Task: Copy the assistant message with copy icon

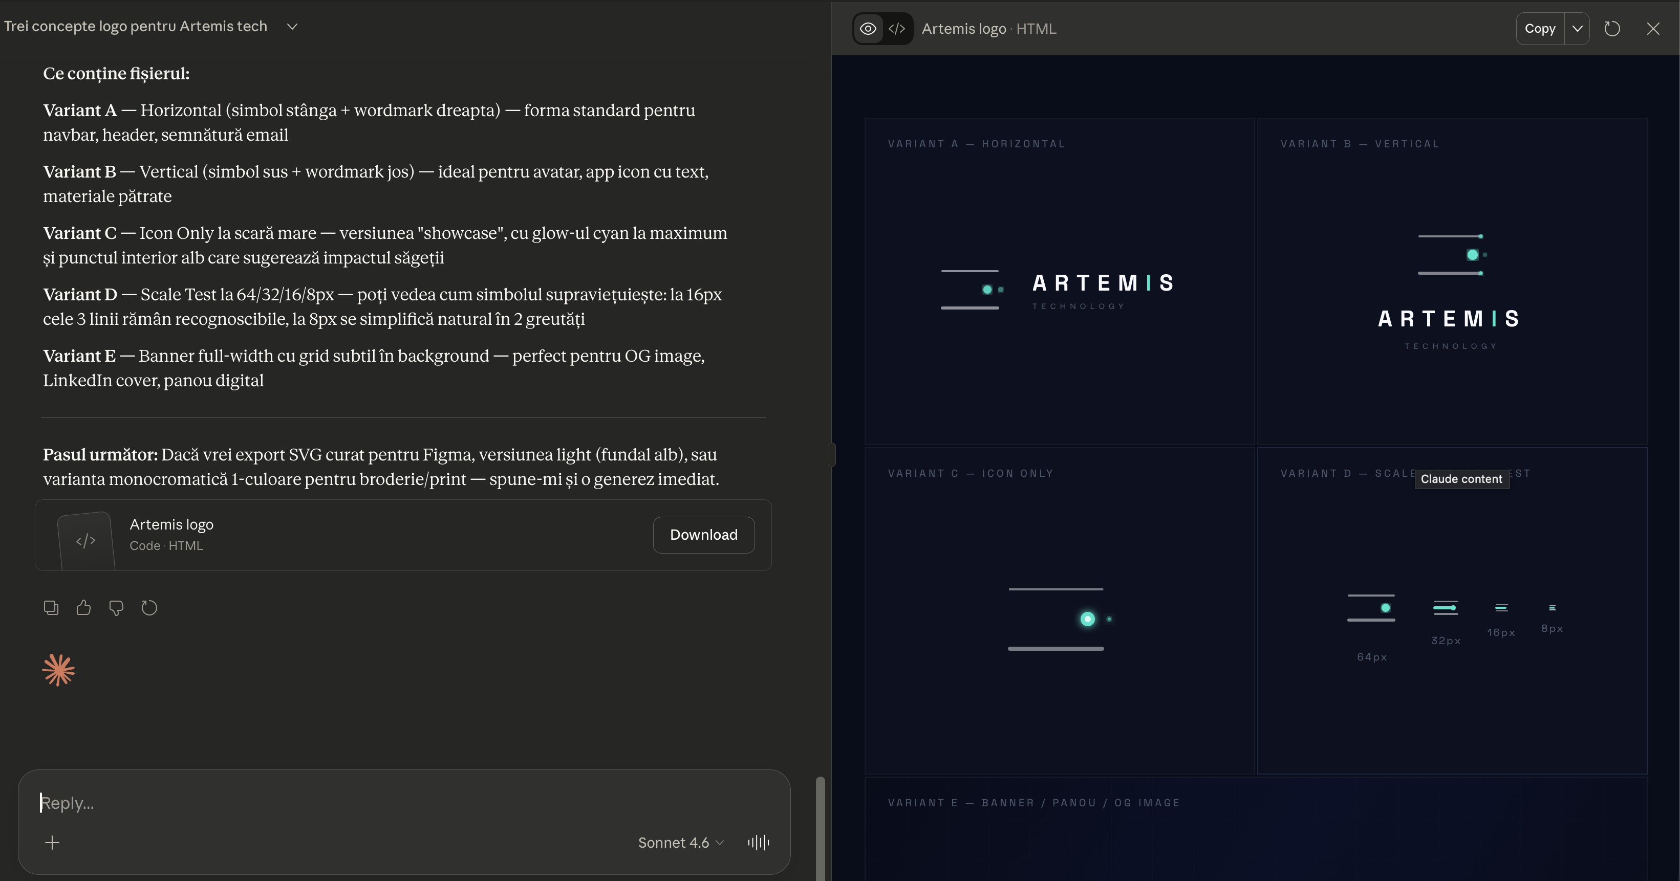Action: (x=51, y=608)
